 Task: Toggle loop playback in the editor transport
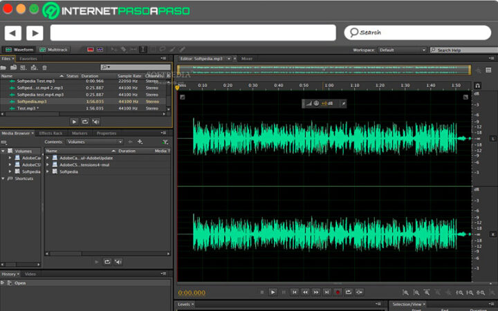coord(349,292)
